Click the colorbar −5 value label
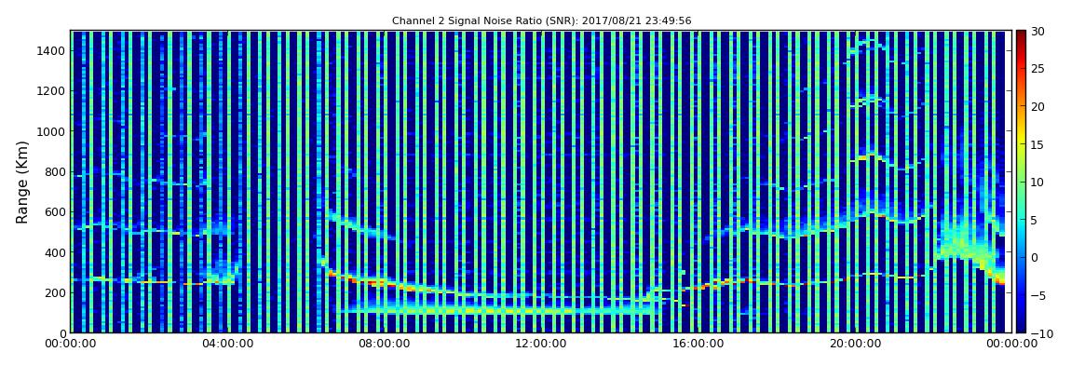 pos(1037,296)
